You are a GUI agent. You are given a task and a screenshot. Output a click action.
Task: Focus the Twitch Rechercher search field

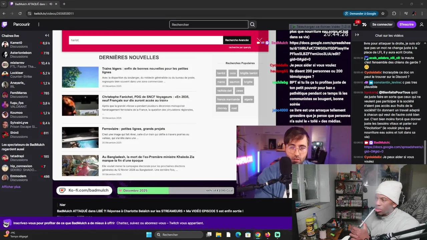pyautogui.click(x=209, y=24)
